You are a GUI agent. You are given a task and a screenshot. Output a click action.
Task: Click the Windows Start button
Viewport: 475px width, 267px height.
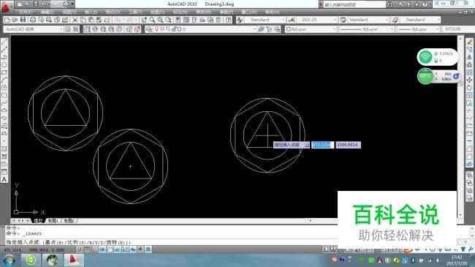point(9,260)
